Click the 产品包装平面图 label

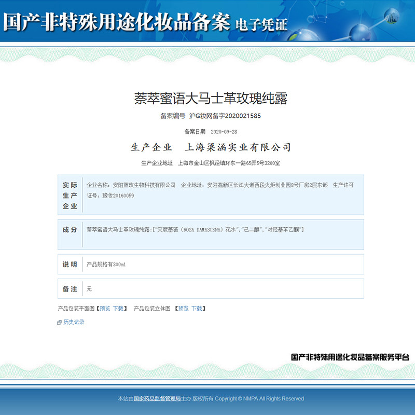click(76, 308)
